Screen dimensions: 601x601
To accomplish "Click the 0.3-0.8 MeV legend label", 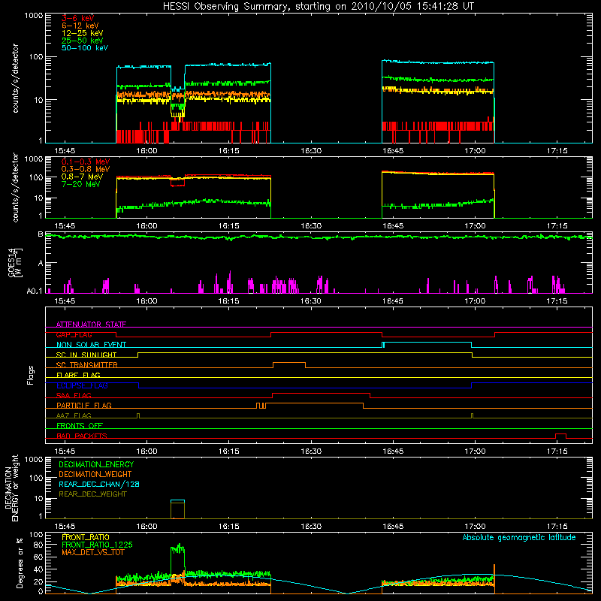I will coord(86,169).
